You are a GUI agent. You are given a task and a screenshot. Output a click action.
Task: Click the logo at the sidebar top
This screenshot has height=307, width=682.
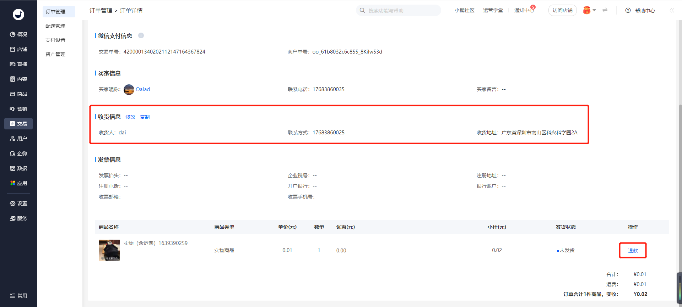[x=18, y=14]
